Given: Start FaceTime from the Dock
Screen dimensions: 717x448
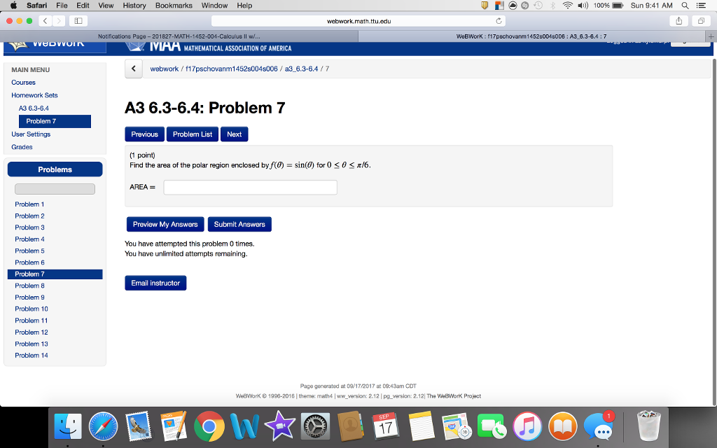Looking at the screenshot, I should [491, 426].
